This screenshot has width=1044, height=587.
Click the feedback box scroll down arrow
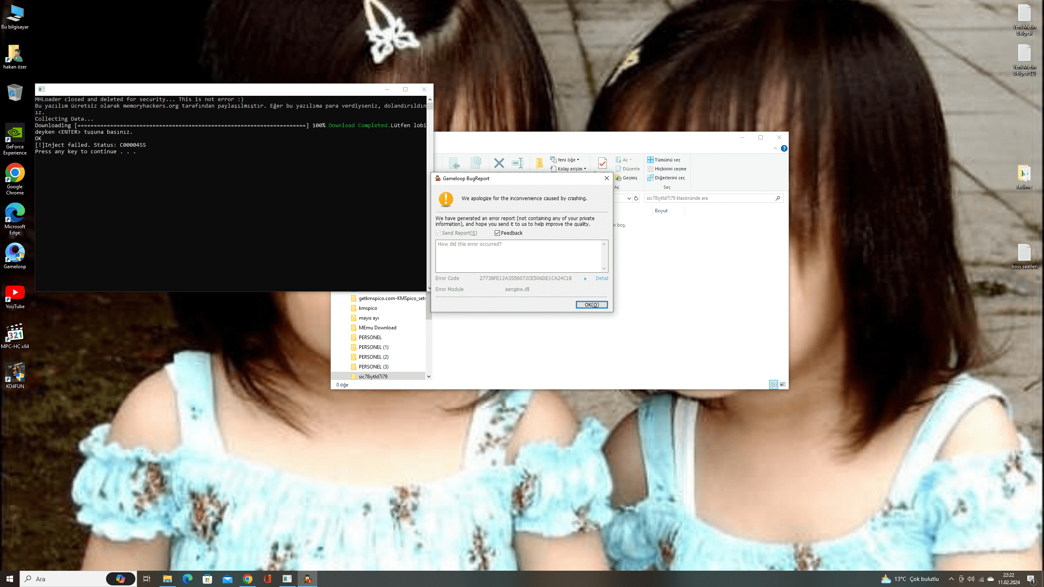point(604,269)
